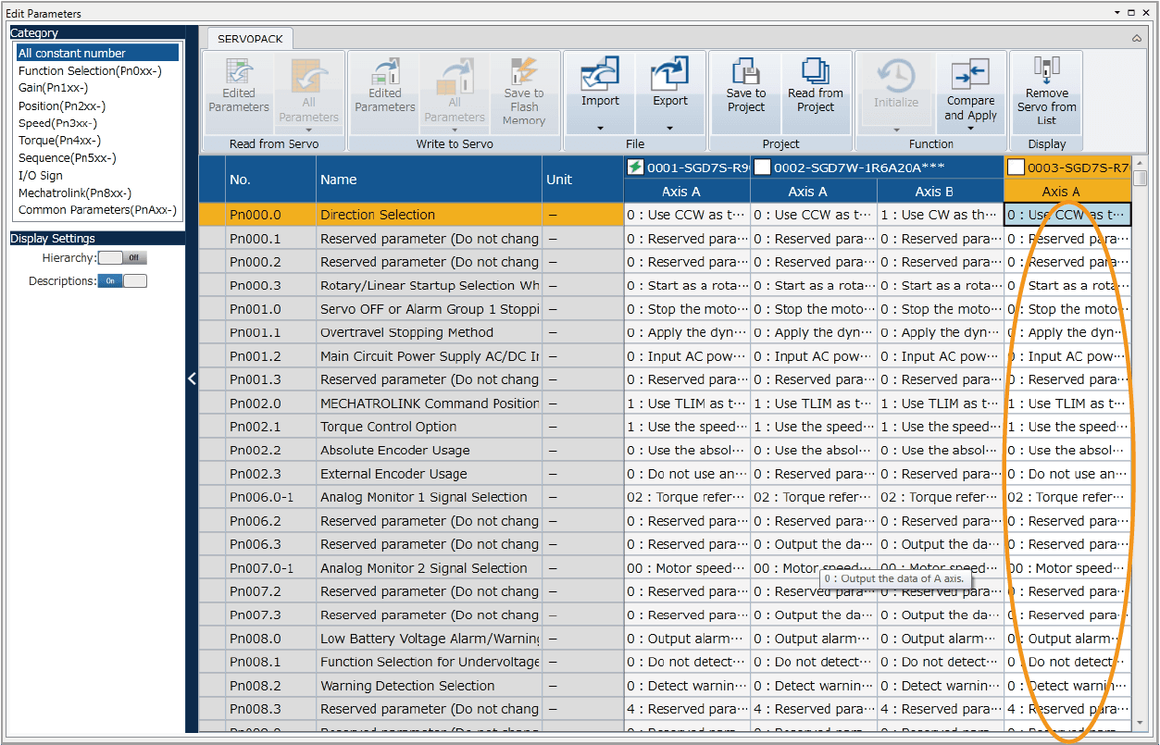
Task: Toggle the Descriptions display switch
Action: tap(122, 281)
